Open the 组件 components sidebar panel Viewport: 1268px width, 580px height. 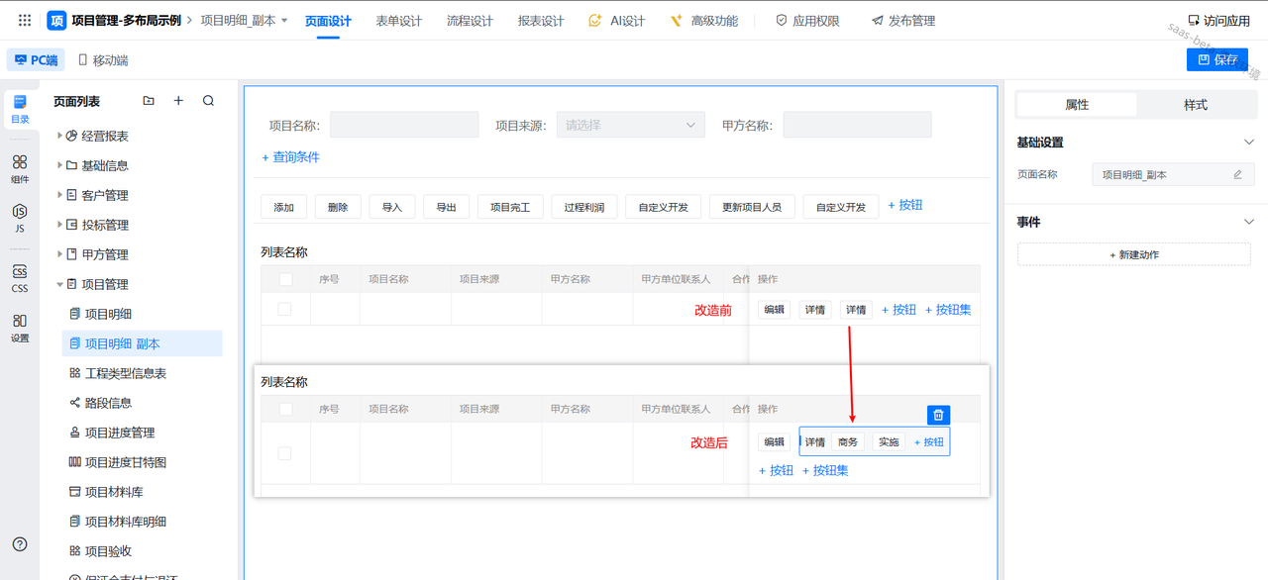[20, 168]
